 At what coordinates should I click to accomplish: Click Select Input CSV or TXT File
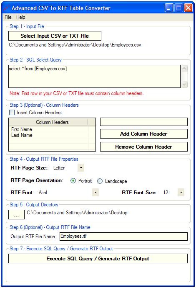coord(55,36)
